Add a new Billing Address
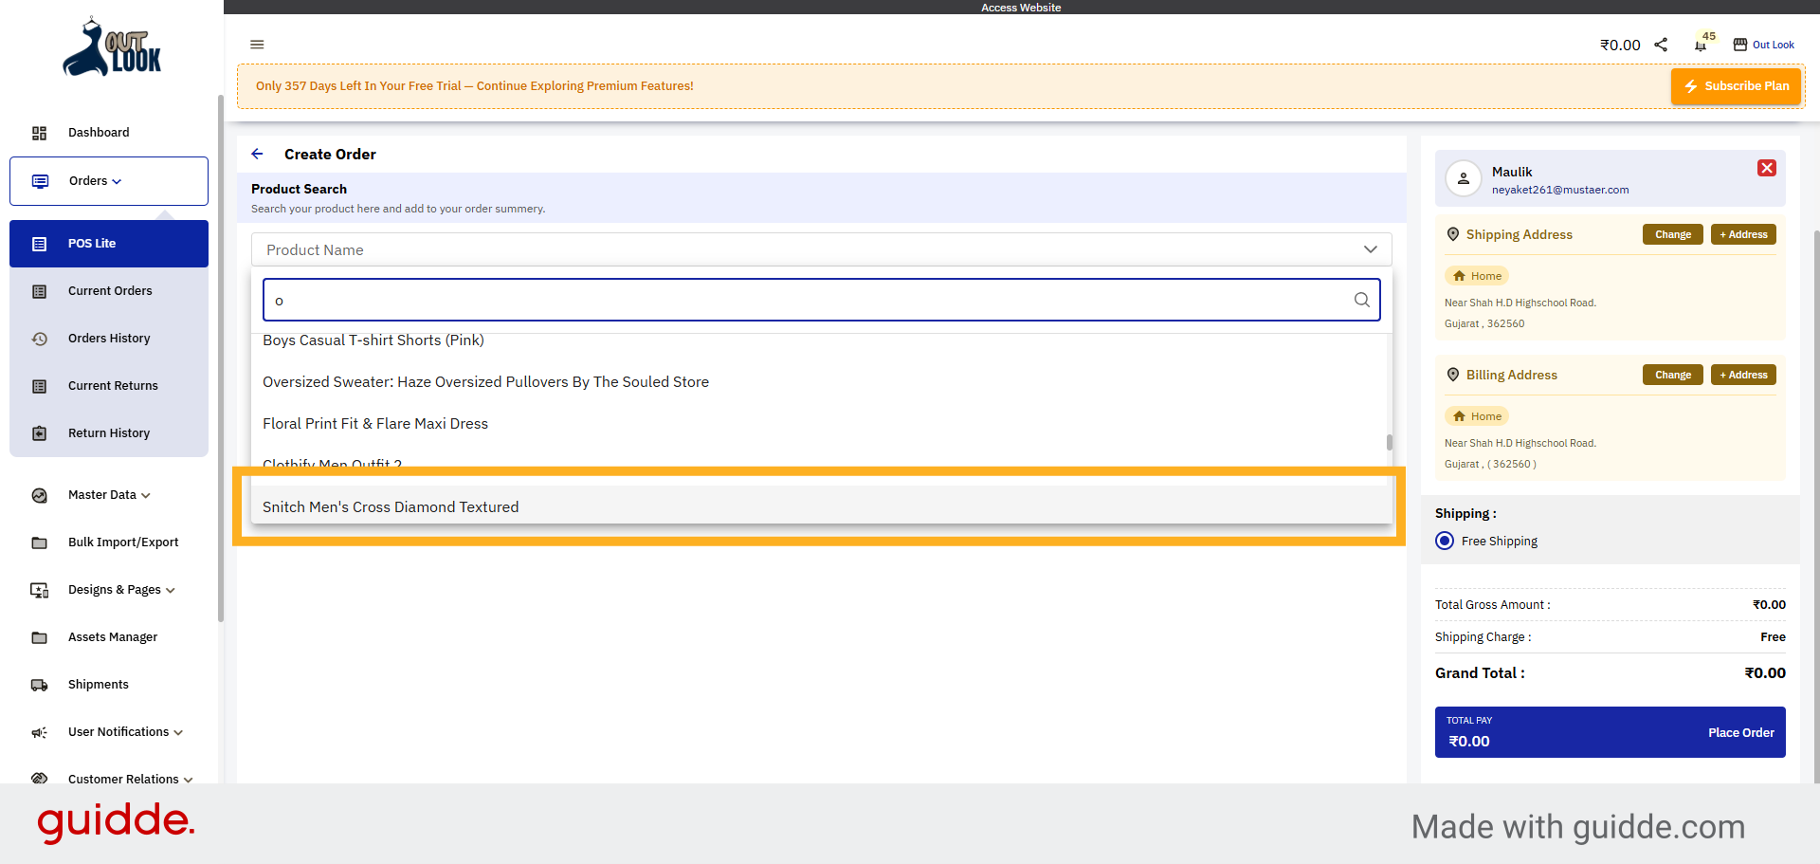 tap(1743, 375)
